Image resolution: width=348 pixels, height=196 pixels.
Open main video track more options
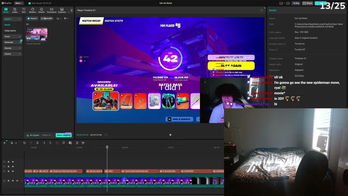[x=21, y=180]
